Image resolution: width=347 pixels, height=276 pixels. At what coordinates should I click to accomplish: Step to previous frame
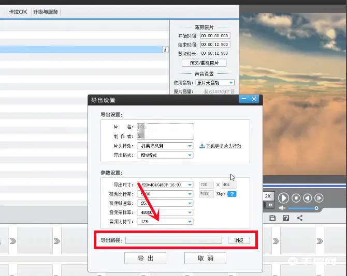(308, 198)
